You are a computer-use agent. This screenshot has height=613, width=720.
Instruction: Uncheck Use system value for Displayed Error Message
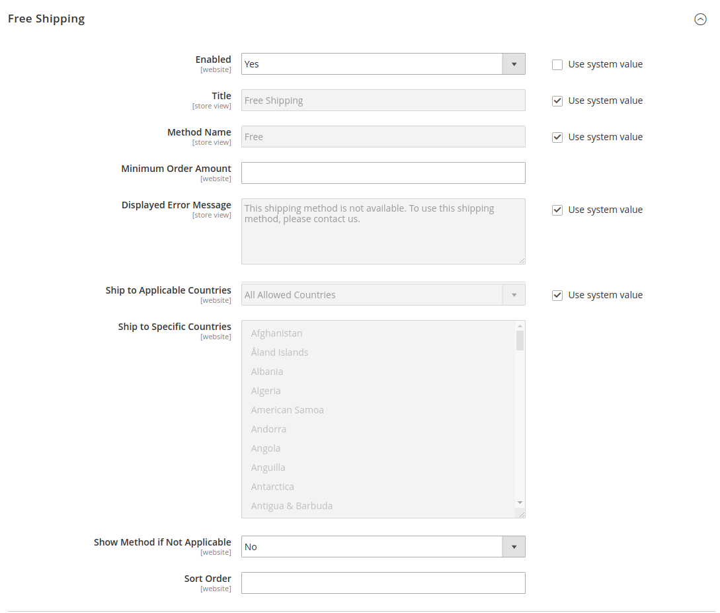557,210
